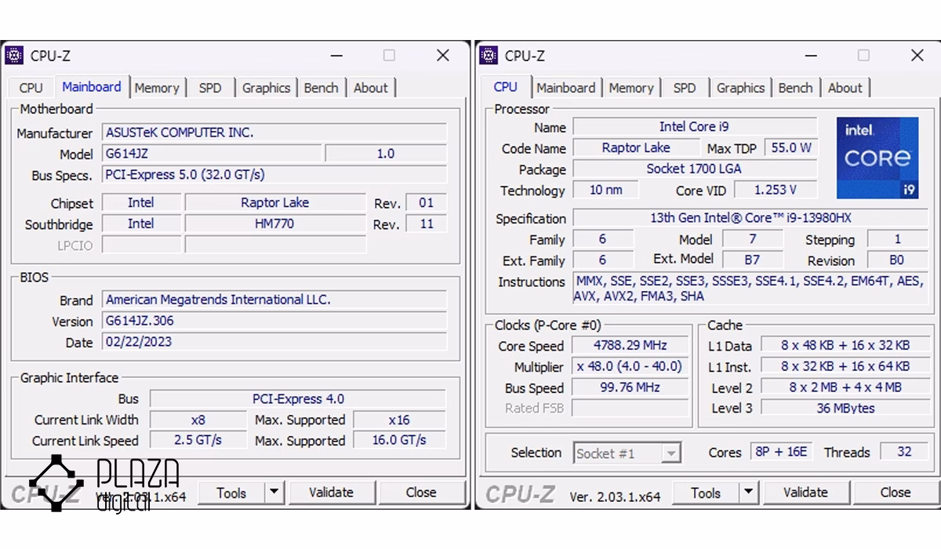Screen dimensions: 941x549
Task: Click Bus Specs field PCI-Express 5.0
Action: point(274,175)
